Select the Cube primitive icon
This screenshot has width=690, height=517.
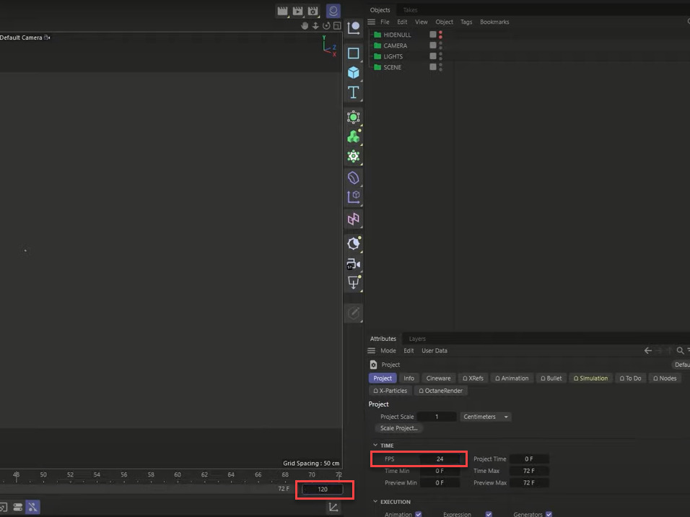[354, 72]
